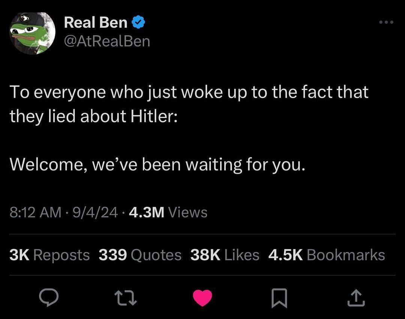Open the 3K Reposts list

coord(50,255)
